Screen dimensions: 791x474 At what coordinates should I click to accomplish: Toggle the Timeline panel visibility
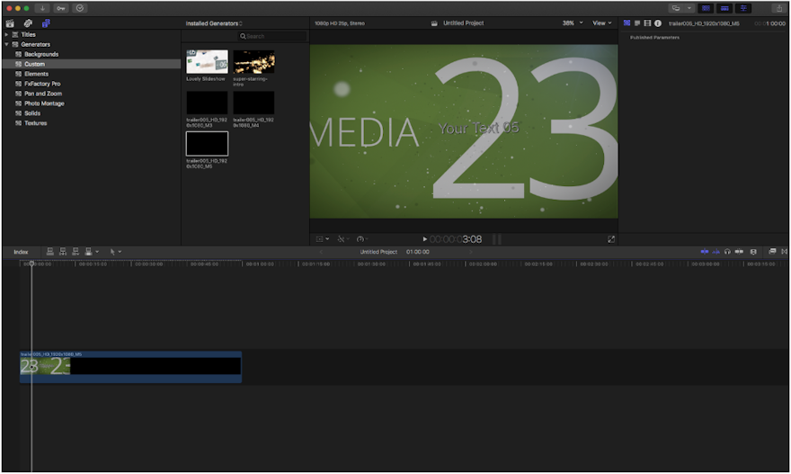pos(724,8)
